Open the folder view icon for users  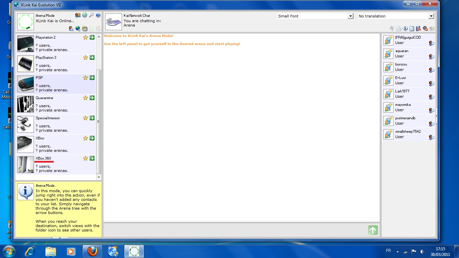tap(85, 29)
